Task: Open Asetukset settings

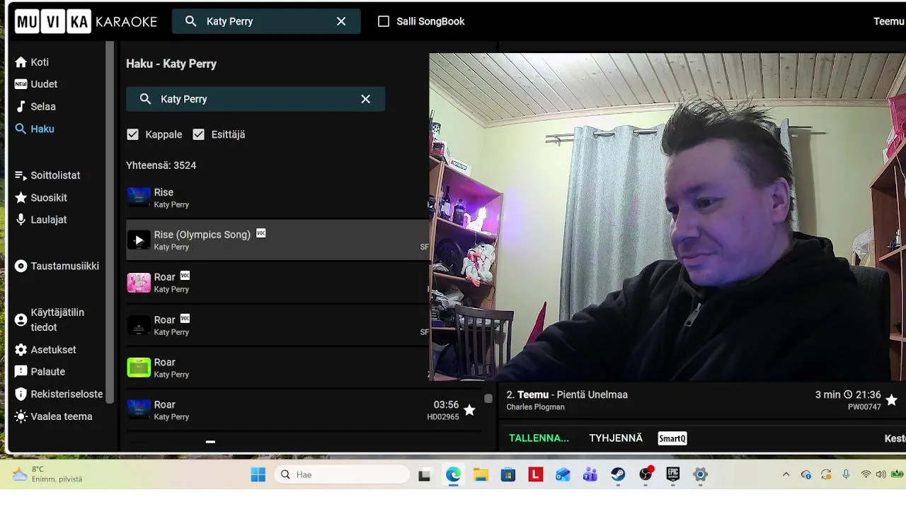Action: (x=45, y=350)
